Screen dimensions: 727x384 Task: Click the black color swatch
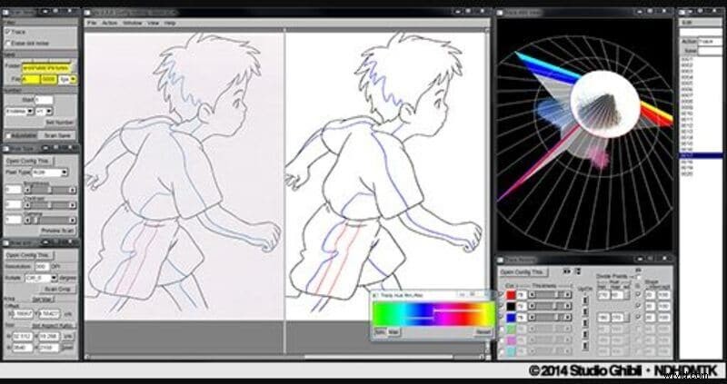(x=511, y=306)
